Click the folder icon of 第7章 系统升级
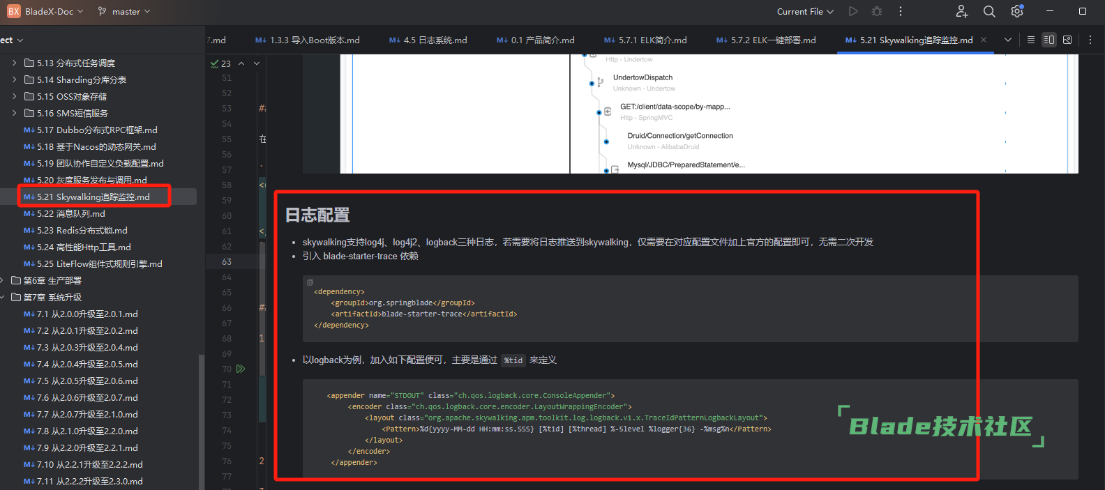 click(16, 297)
